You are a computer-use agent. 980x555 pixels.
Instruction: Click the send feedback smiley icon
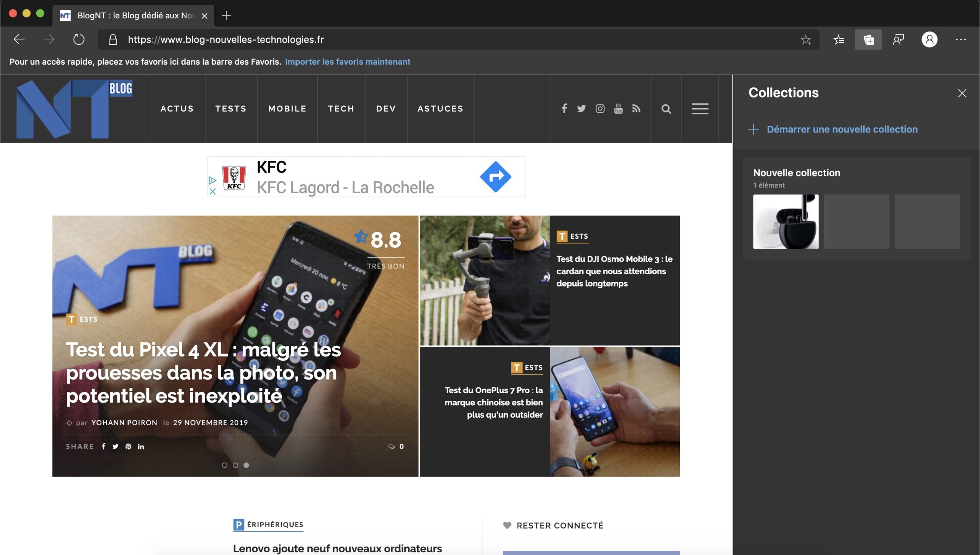tap(899, 39)
